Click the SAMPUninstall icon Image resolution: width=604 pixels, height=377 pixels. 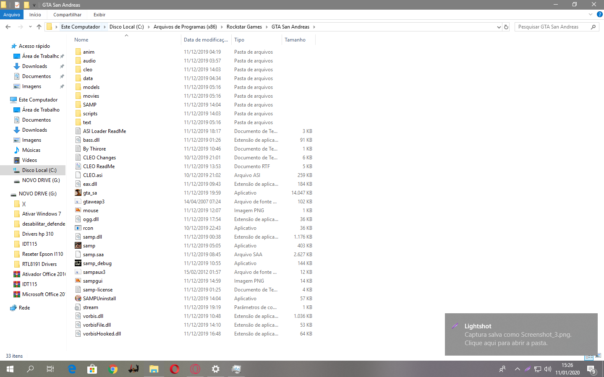(x=78, y=299)
